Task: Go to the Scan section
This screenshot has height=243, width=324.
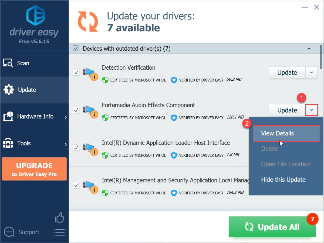Action: tap(34, 63)
